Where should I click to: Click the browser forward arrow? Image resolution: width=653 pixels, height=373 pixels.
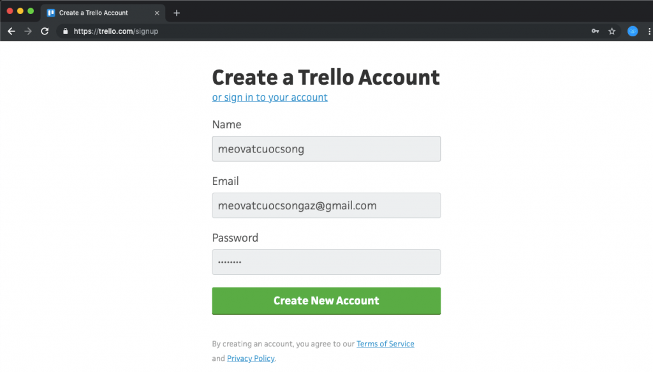[x=28, y=31]
